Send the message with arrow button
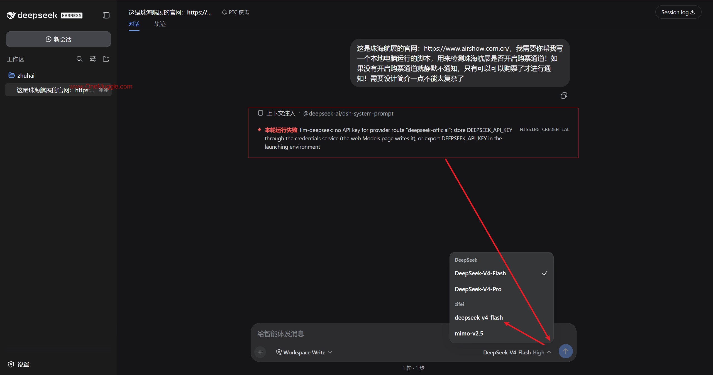This screenshot has width=713, height=375. tap(566, 352)
